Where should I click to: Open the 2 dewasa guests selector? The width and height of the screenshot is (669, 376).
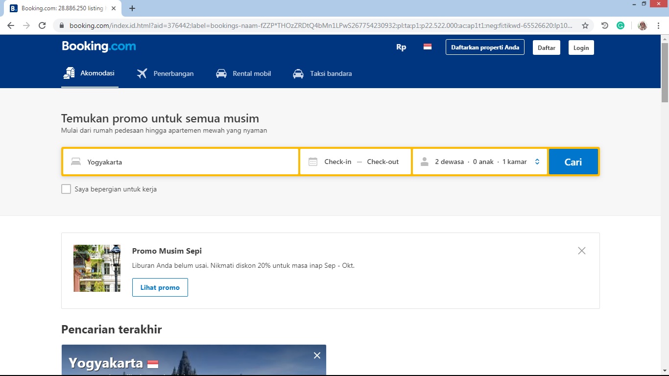coord(480,162)
